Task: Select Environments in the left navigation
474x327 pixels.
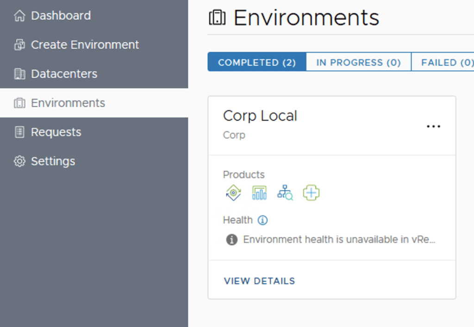Action: pyautogui.click(x=68, y=103)
